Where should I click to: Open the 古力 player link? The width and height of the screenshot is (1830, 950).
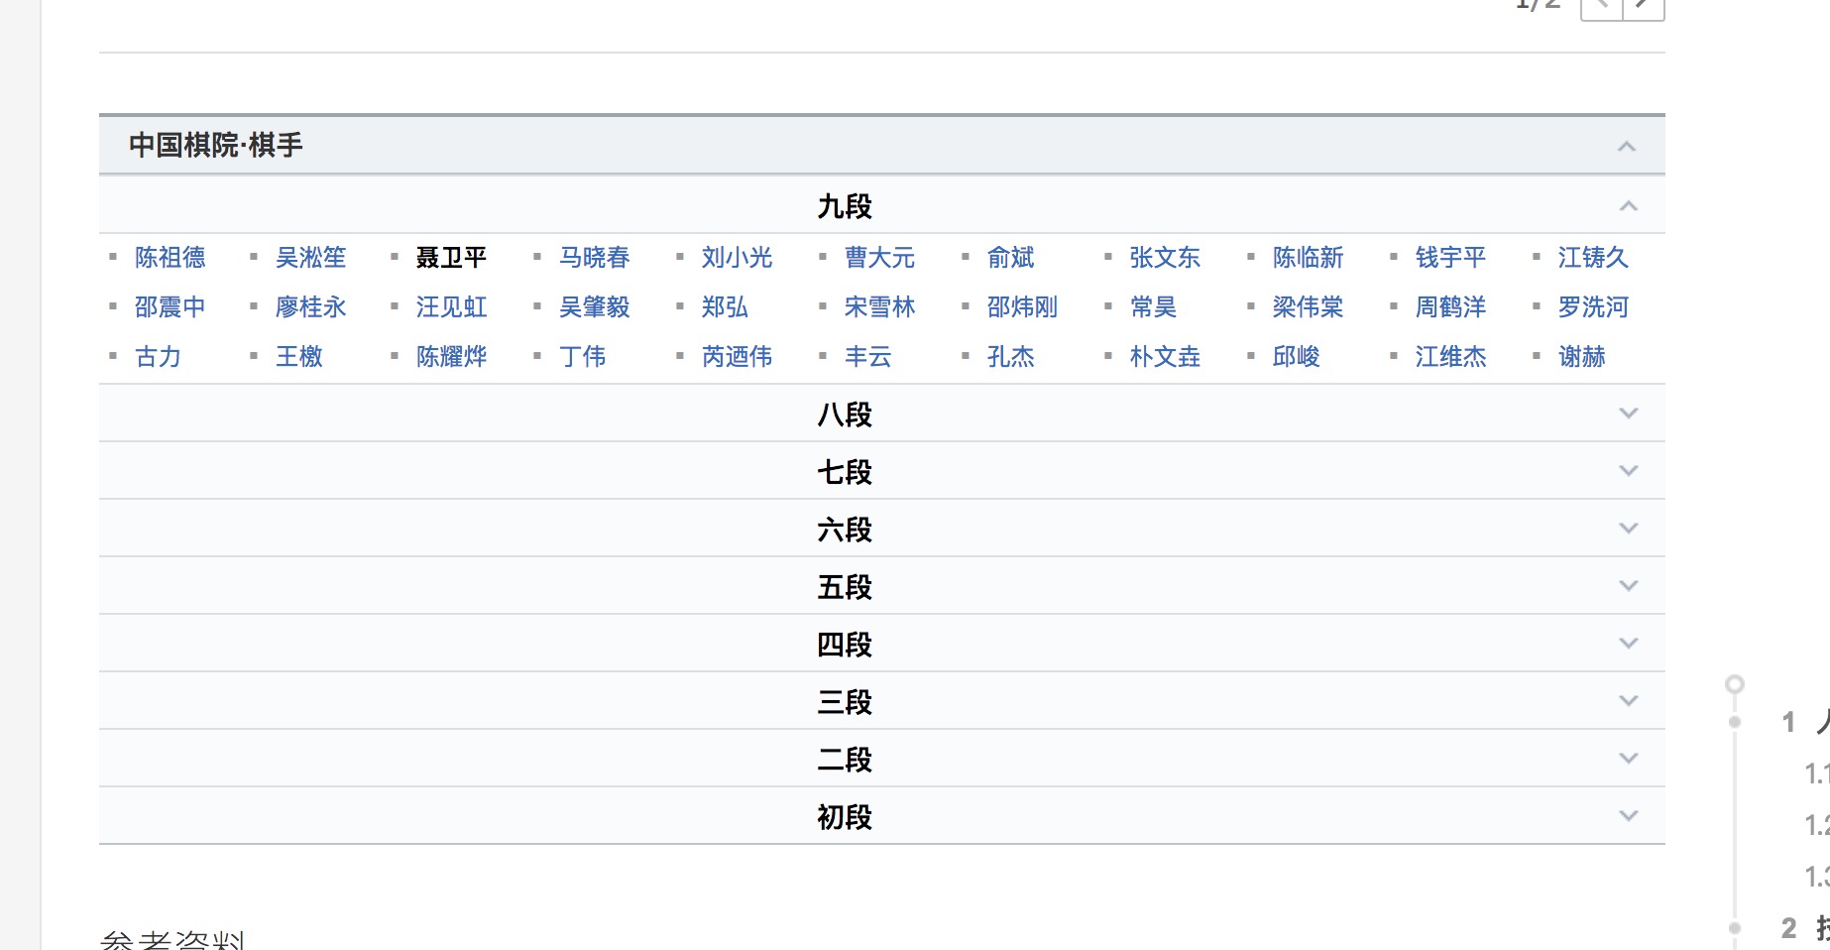point(159,357)
